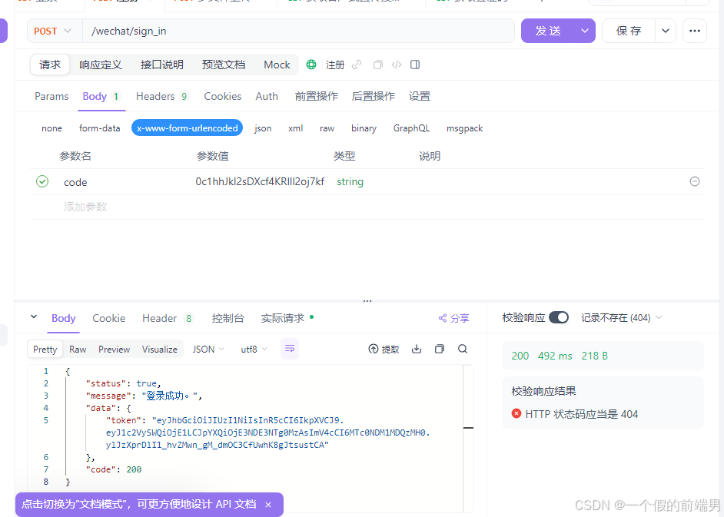Click the code parameter value 0c1hhJkl2sDXcf4KRIll2oj7kf
The height and width of the screenshot is (517, 724).
coord(260,181)
